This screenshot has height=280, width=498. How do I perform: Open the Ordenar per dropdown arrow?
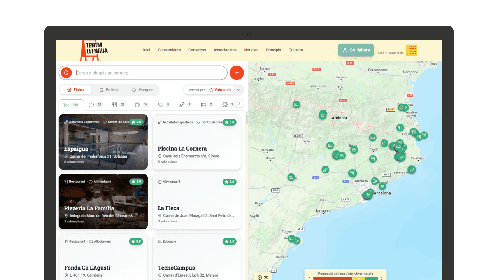pyautogui.click(x=238, y=90)
